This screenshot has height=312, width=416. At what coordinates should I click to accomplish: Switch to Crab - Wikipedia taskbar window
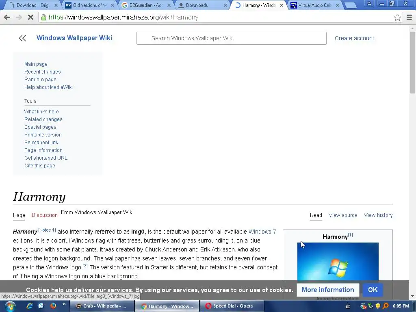point(101,306)
